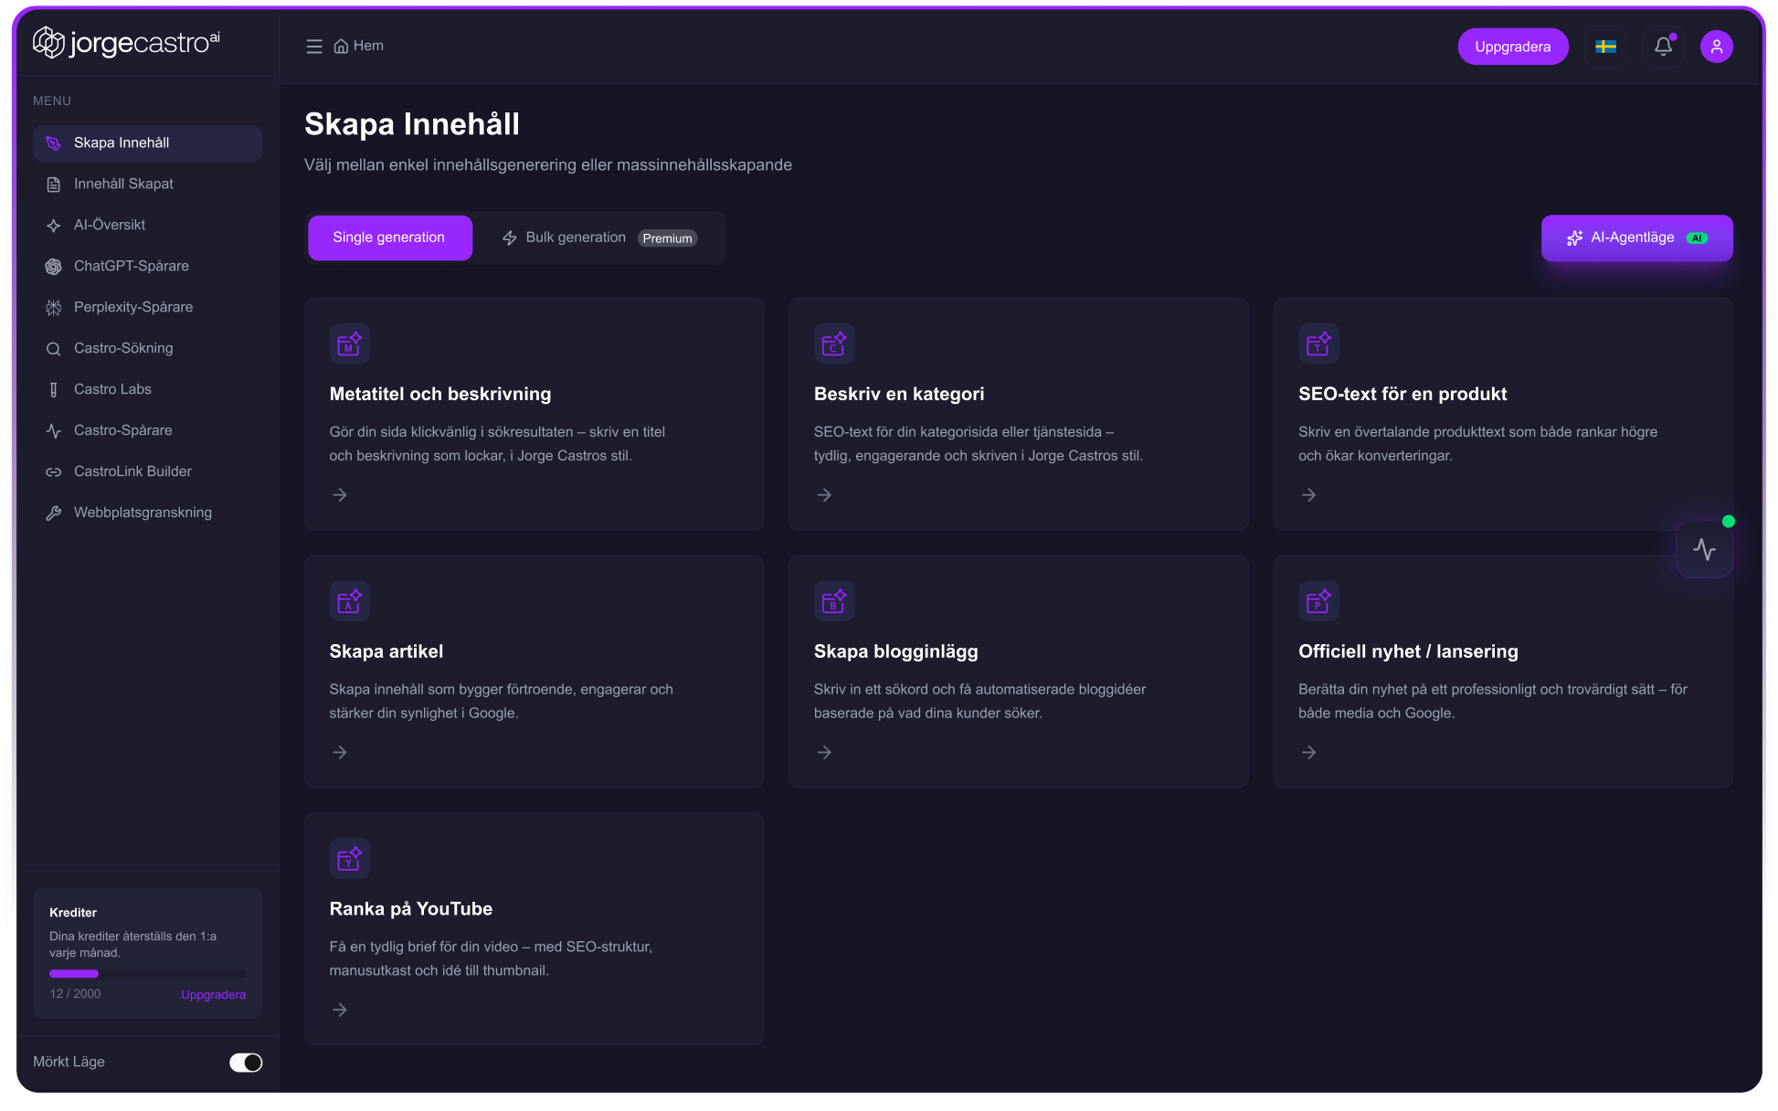
Task: Click the Skapa blogginlägg card icon
Action: click(834, 600)
